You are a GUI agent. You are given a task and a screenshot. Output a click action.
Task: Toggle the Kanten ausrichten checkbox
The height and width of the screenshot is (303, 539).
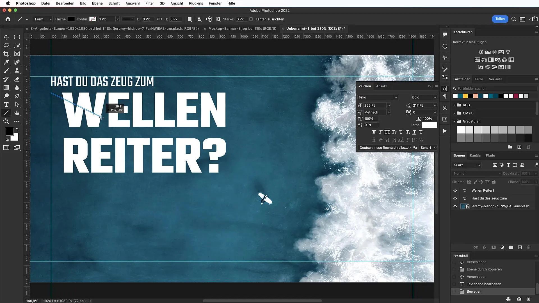coord(251,19)
